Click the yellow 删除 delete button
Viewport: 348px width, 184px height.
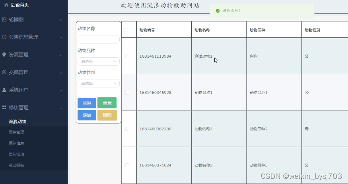107,115
